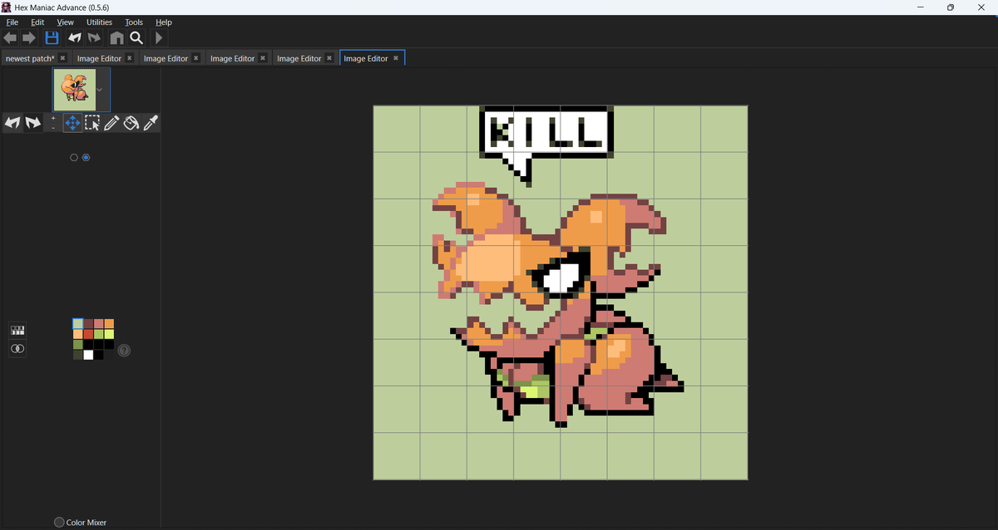Open the Tools menu
The height and width of the screenshot is (530, 998).
(134, 22)
